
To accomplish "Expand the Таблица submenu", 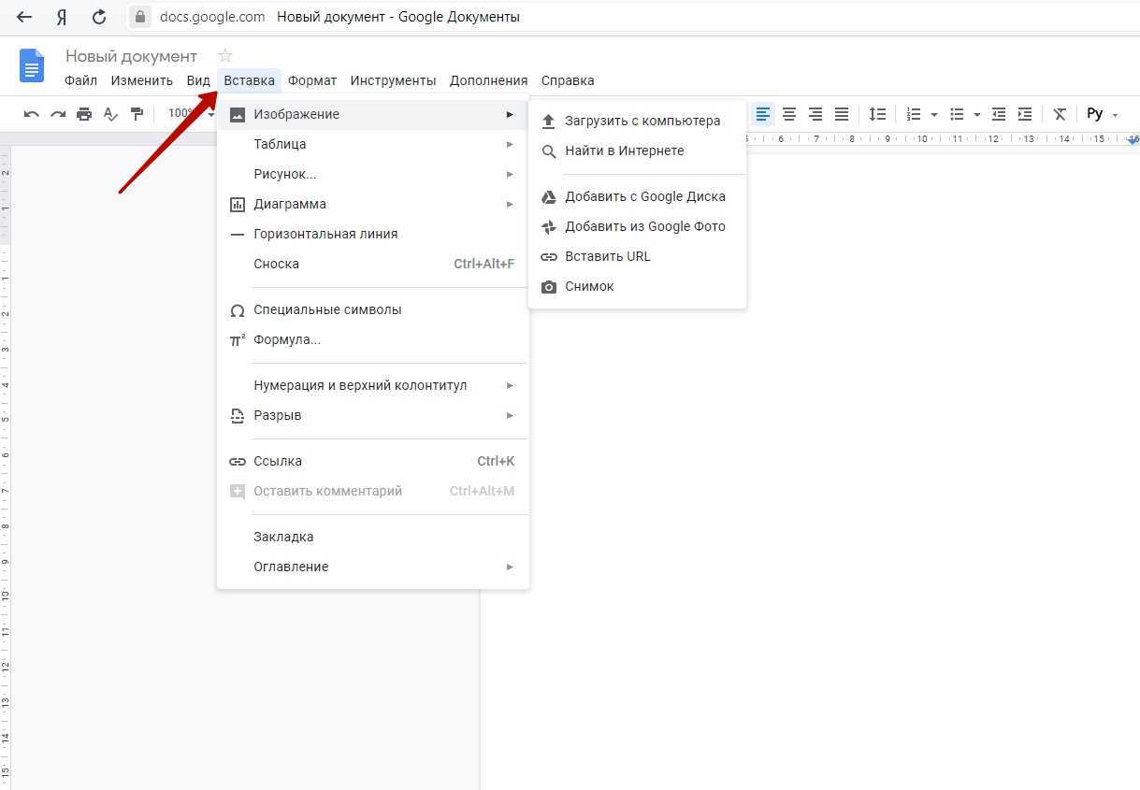I will tap(373, 144).
